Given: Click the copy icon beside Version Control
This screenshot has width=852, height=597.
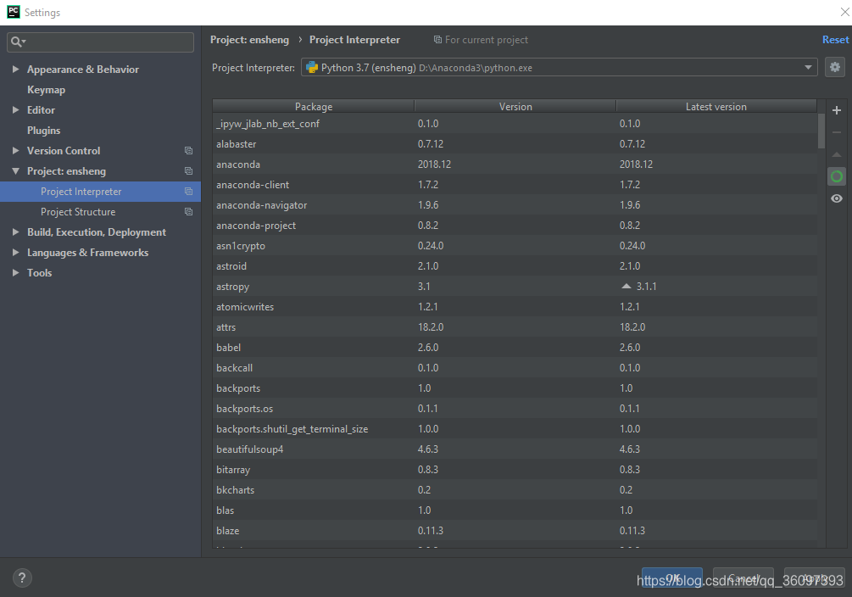Looking at the screenshot, I should [188, 151].
